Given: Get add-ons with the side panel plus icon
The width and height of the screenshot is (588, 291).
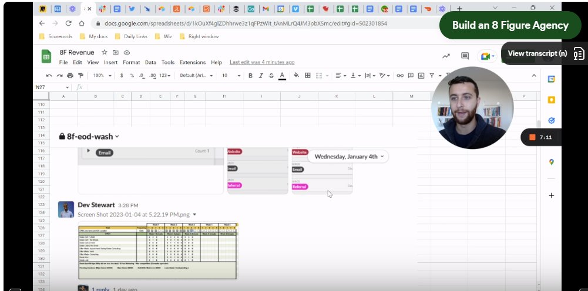Looking at the screenshot, I should point(551,195).
